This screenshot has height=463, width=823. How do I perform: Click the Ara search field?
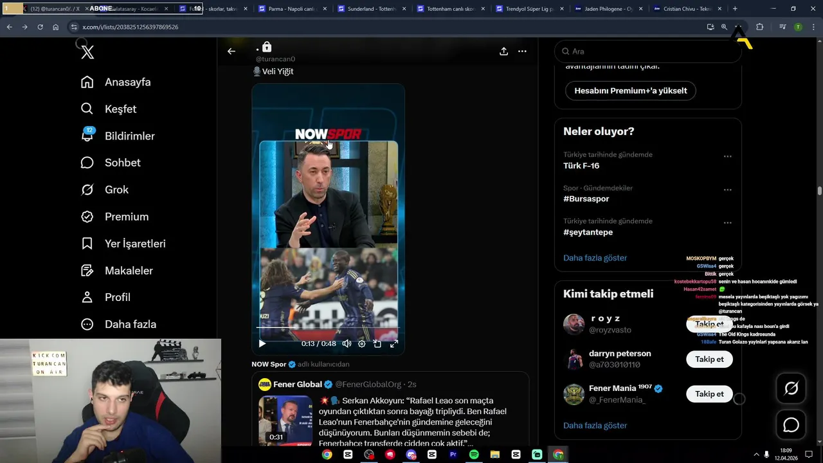pos(647,51)
